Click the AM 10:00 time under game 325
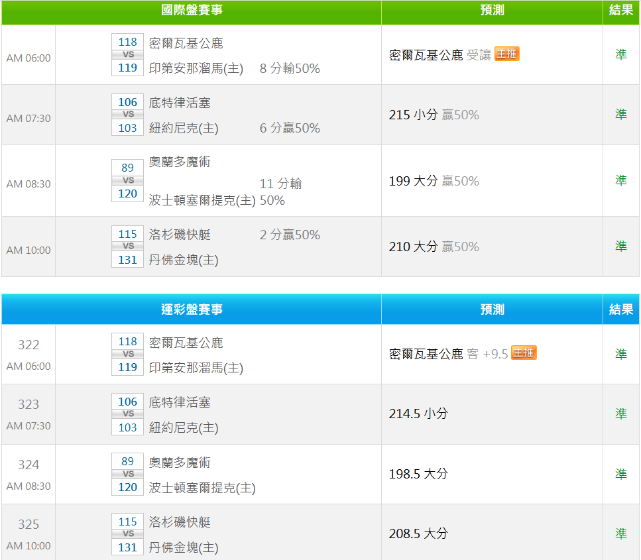641x560 pixels. [x=29, y=546]
